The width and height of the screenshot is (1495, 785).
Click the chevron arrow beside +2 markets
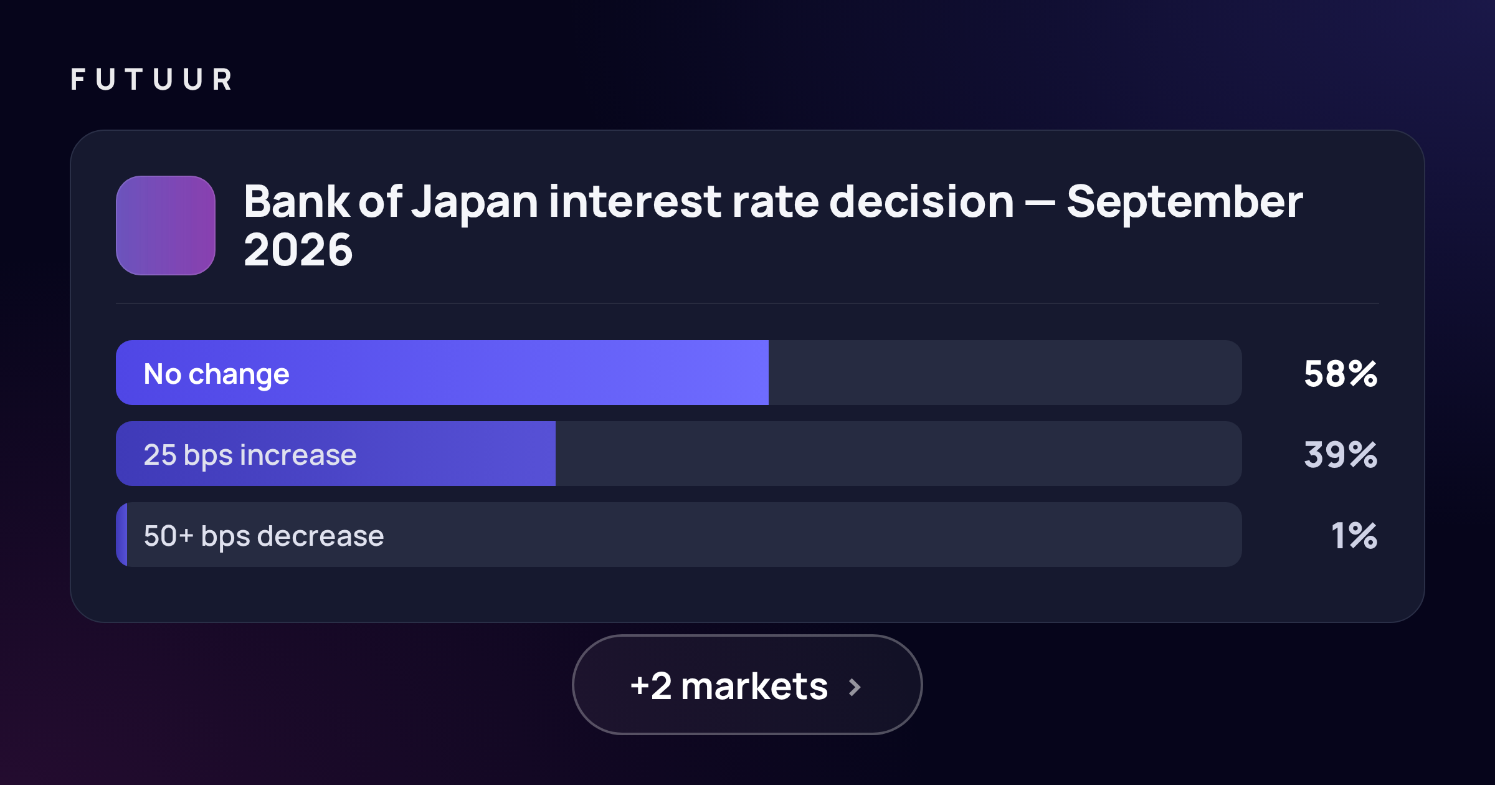tap(855, 687)
